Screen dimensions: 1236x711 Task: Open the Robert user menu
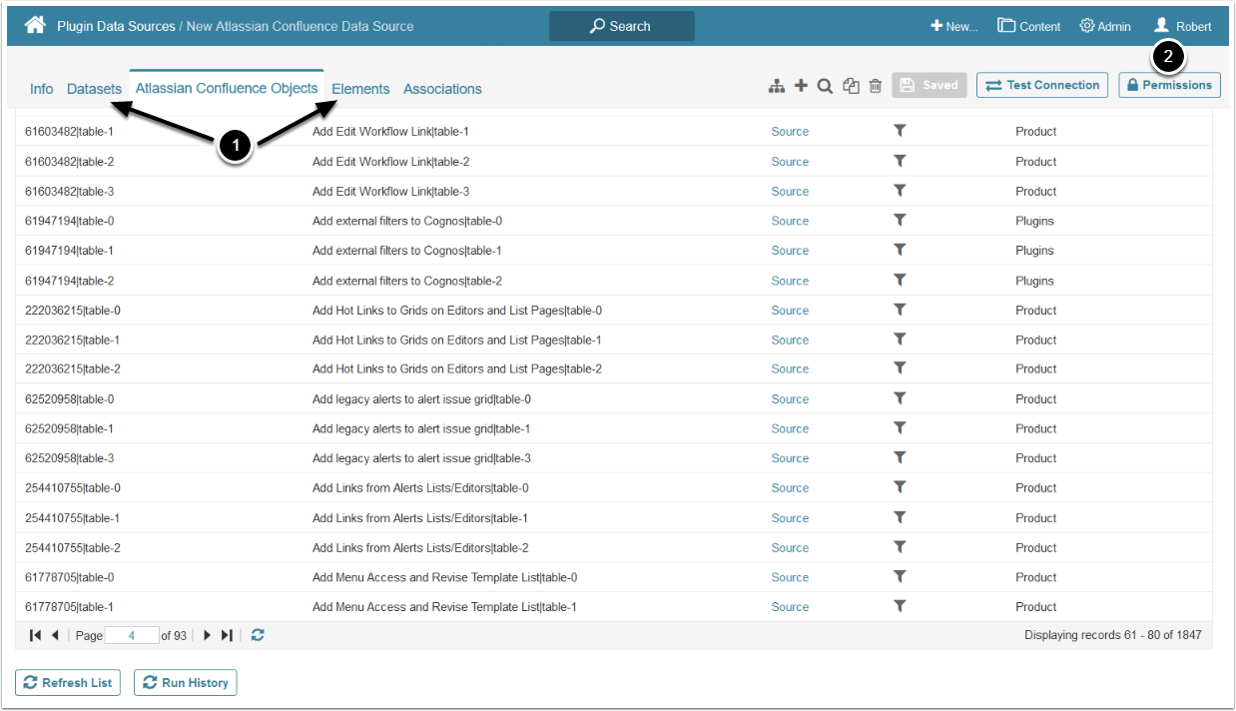pyautogui.click(x=1183, y=26)
